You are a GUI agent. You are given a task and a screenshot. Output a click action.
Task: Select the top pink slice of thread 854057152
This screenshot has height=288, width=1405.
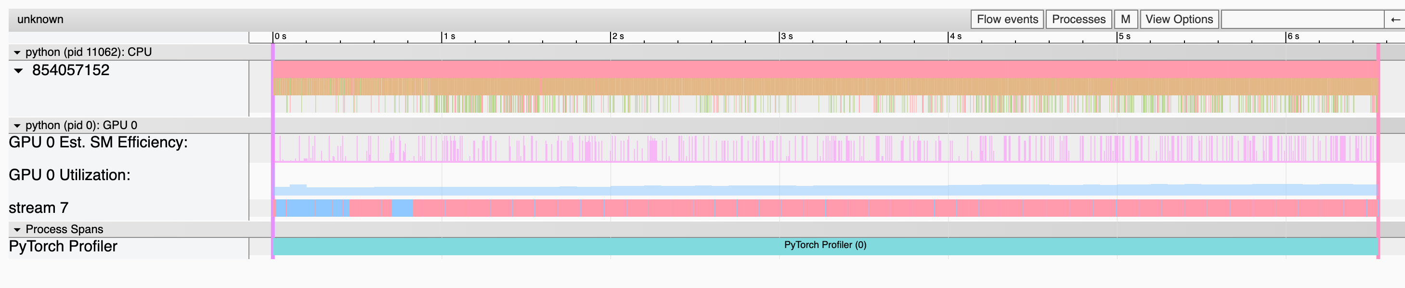(x=825, y=69)
